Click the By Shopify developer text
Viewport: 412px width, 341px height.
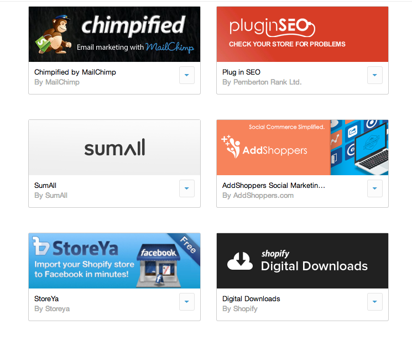(240, 309)
